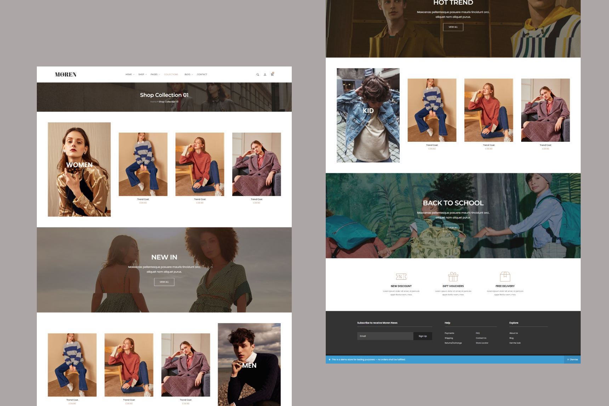This screenshot has height=406, width=609.
Task: Open red sweater product in Women row
Action: (x=200, y=164)
